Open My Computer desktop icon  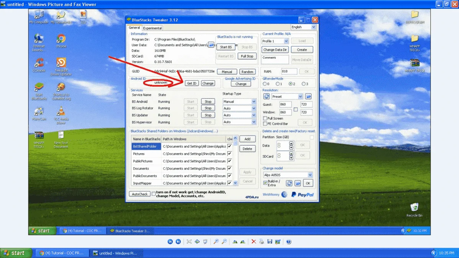point(39,17)
